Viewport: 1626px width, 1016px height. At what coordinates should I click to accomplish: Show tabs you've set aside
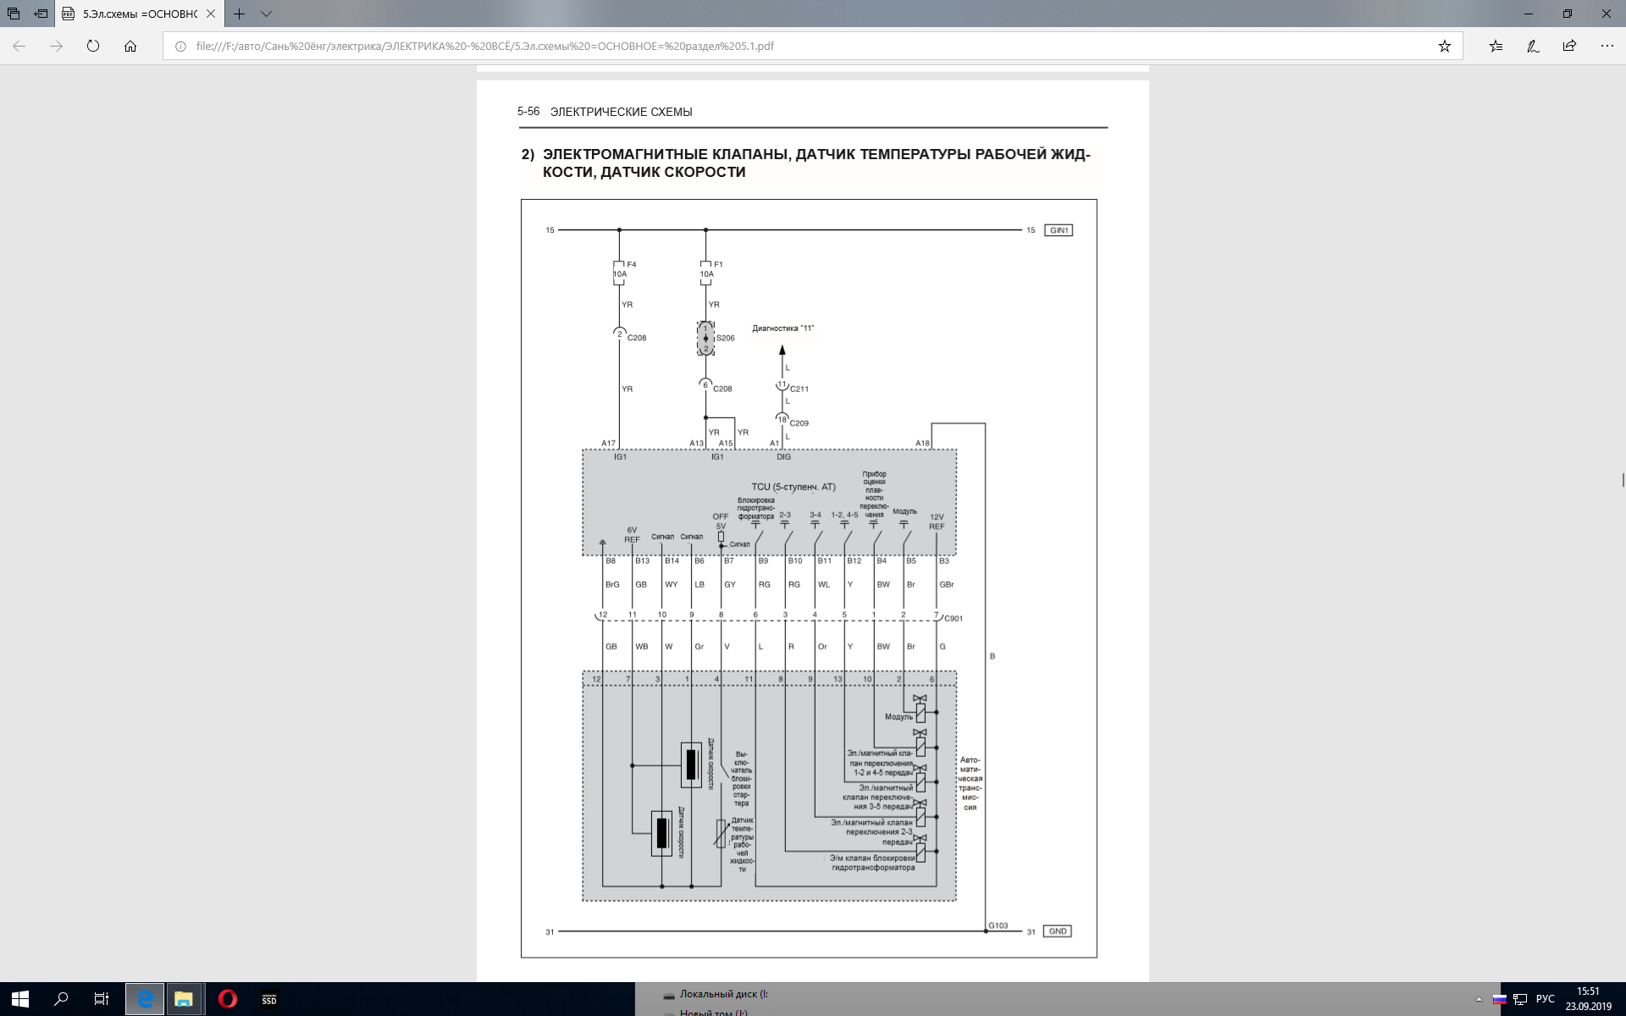coord(14,14)
